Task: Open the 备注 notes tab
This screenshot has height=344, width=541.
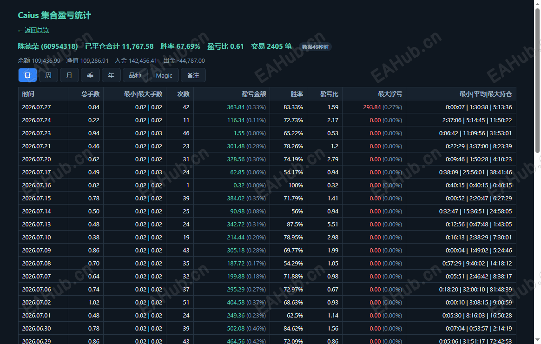Action: [193, 75]
